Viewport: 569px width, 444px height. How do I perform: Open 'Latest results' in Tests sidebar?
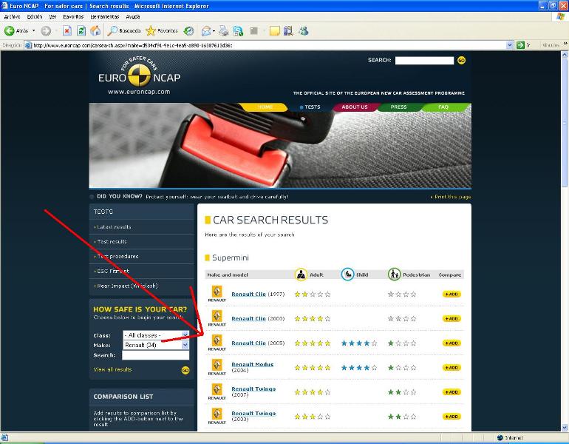(x=114, y=227)
